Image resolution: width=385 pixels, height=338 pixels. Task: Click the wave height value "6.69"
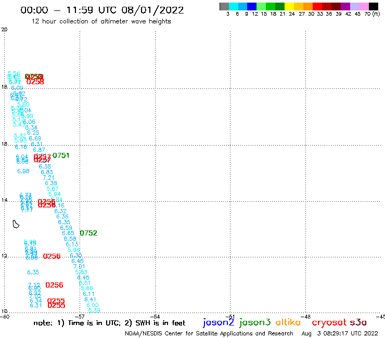(x=35, y=138)
